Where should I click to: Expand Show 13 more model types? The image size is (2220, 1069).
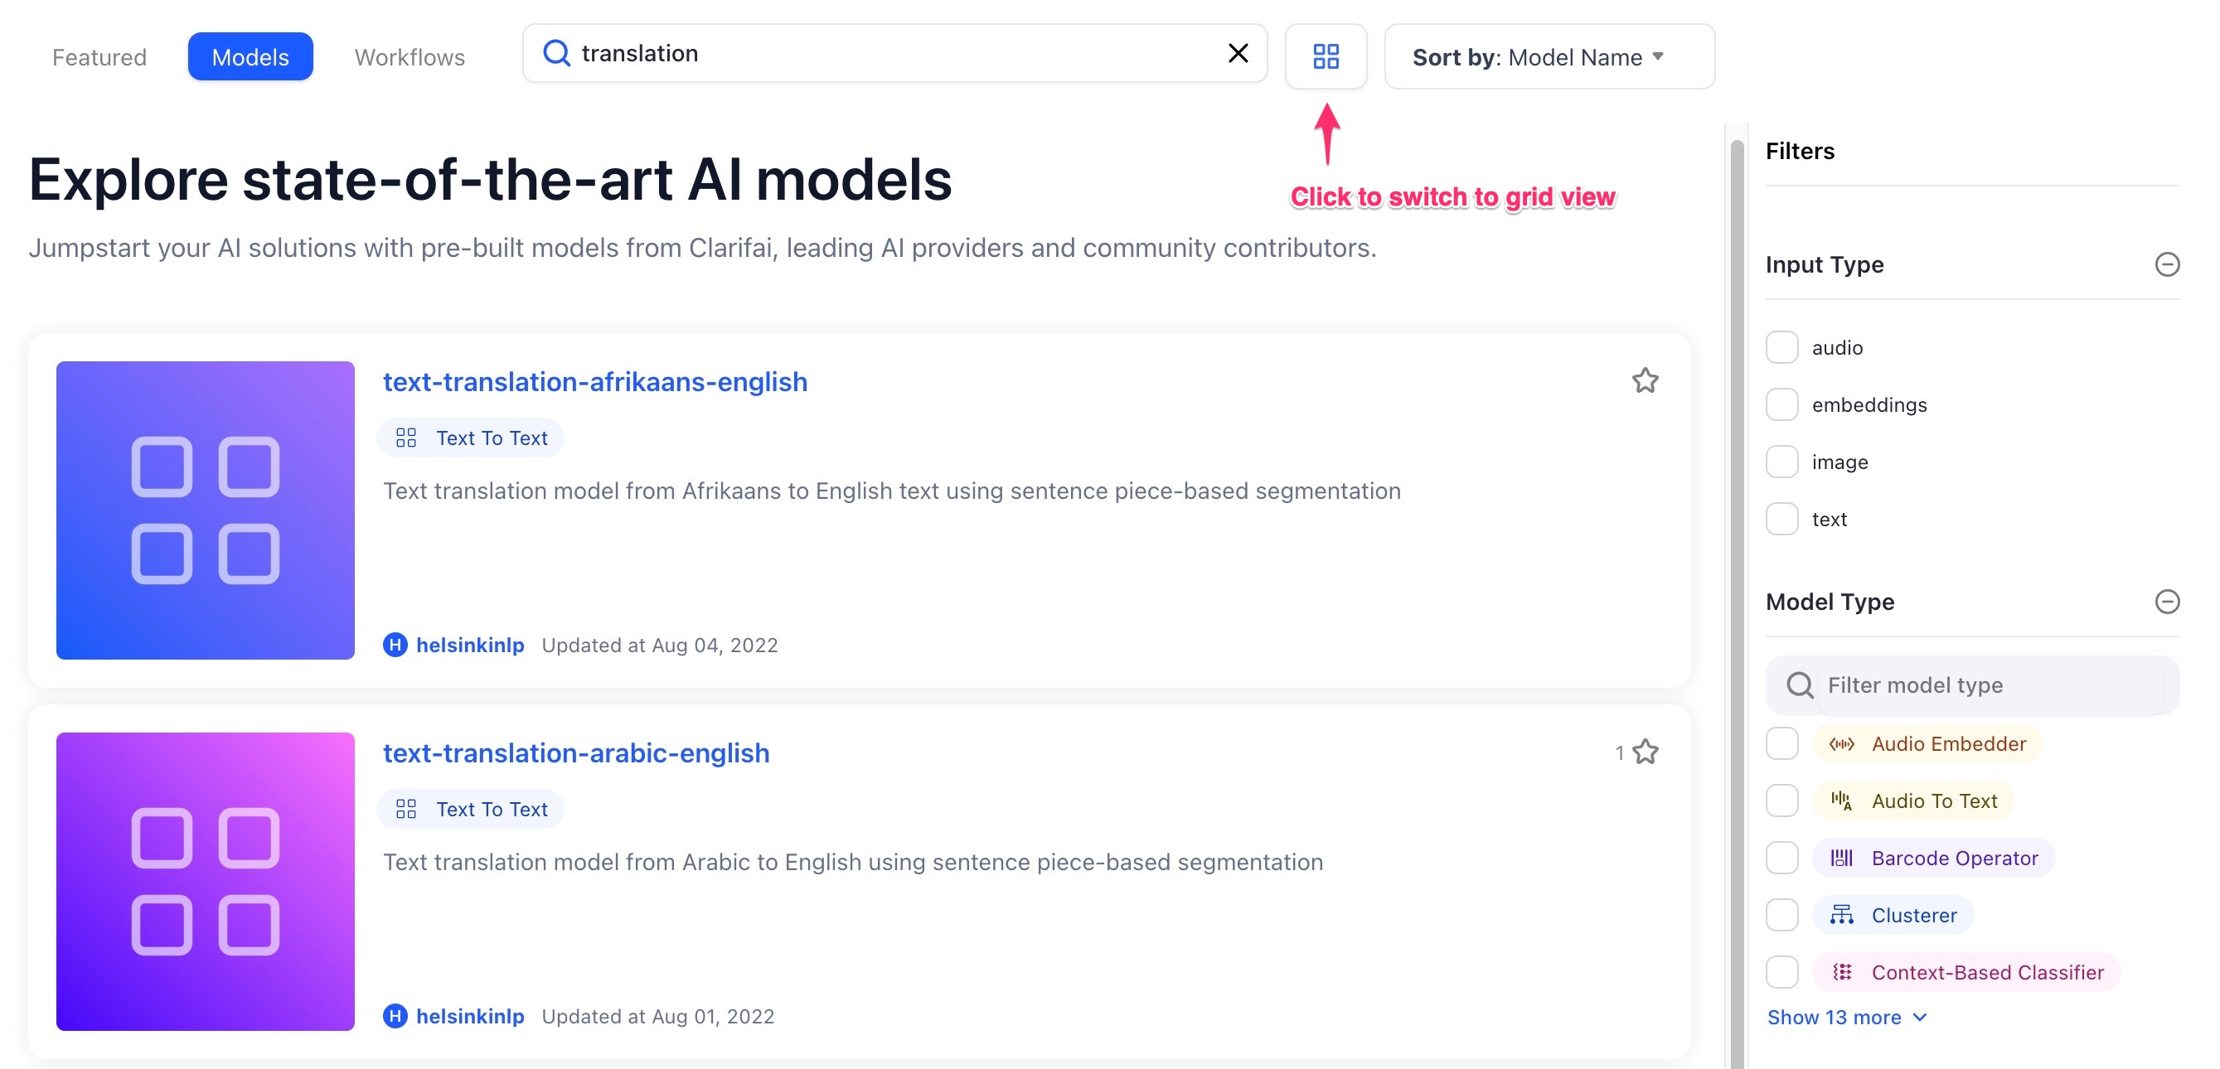1846,1018
